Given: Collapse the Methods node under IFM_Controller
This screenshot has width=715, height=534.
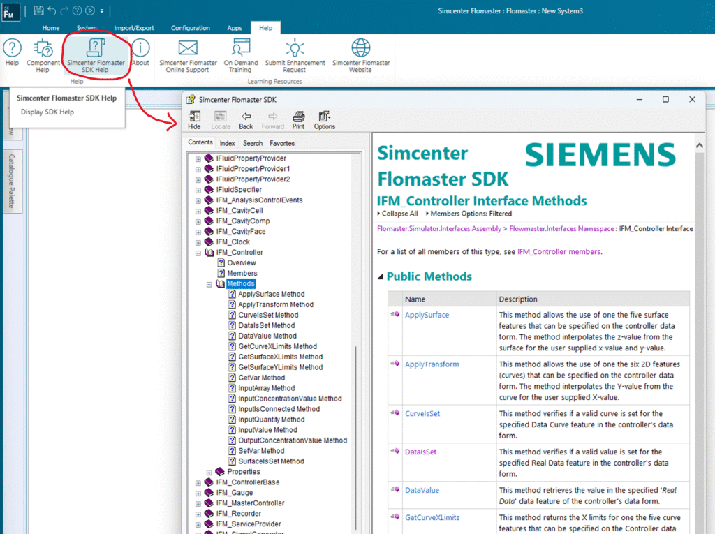Looking at the screenshot, I should [x=209, y=285].
